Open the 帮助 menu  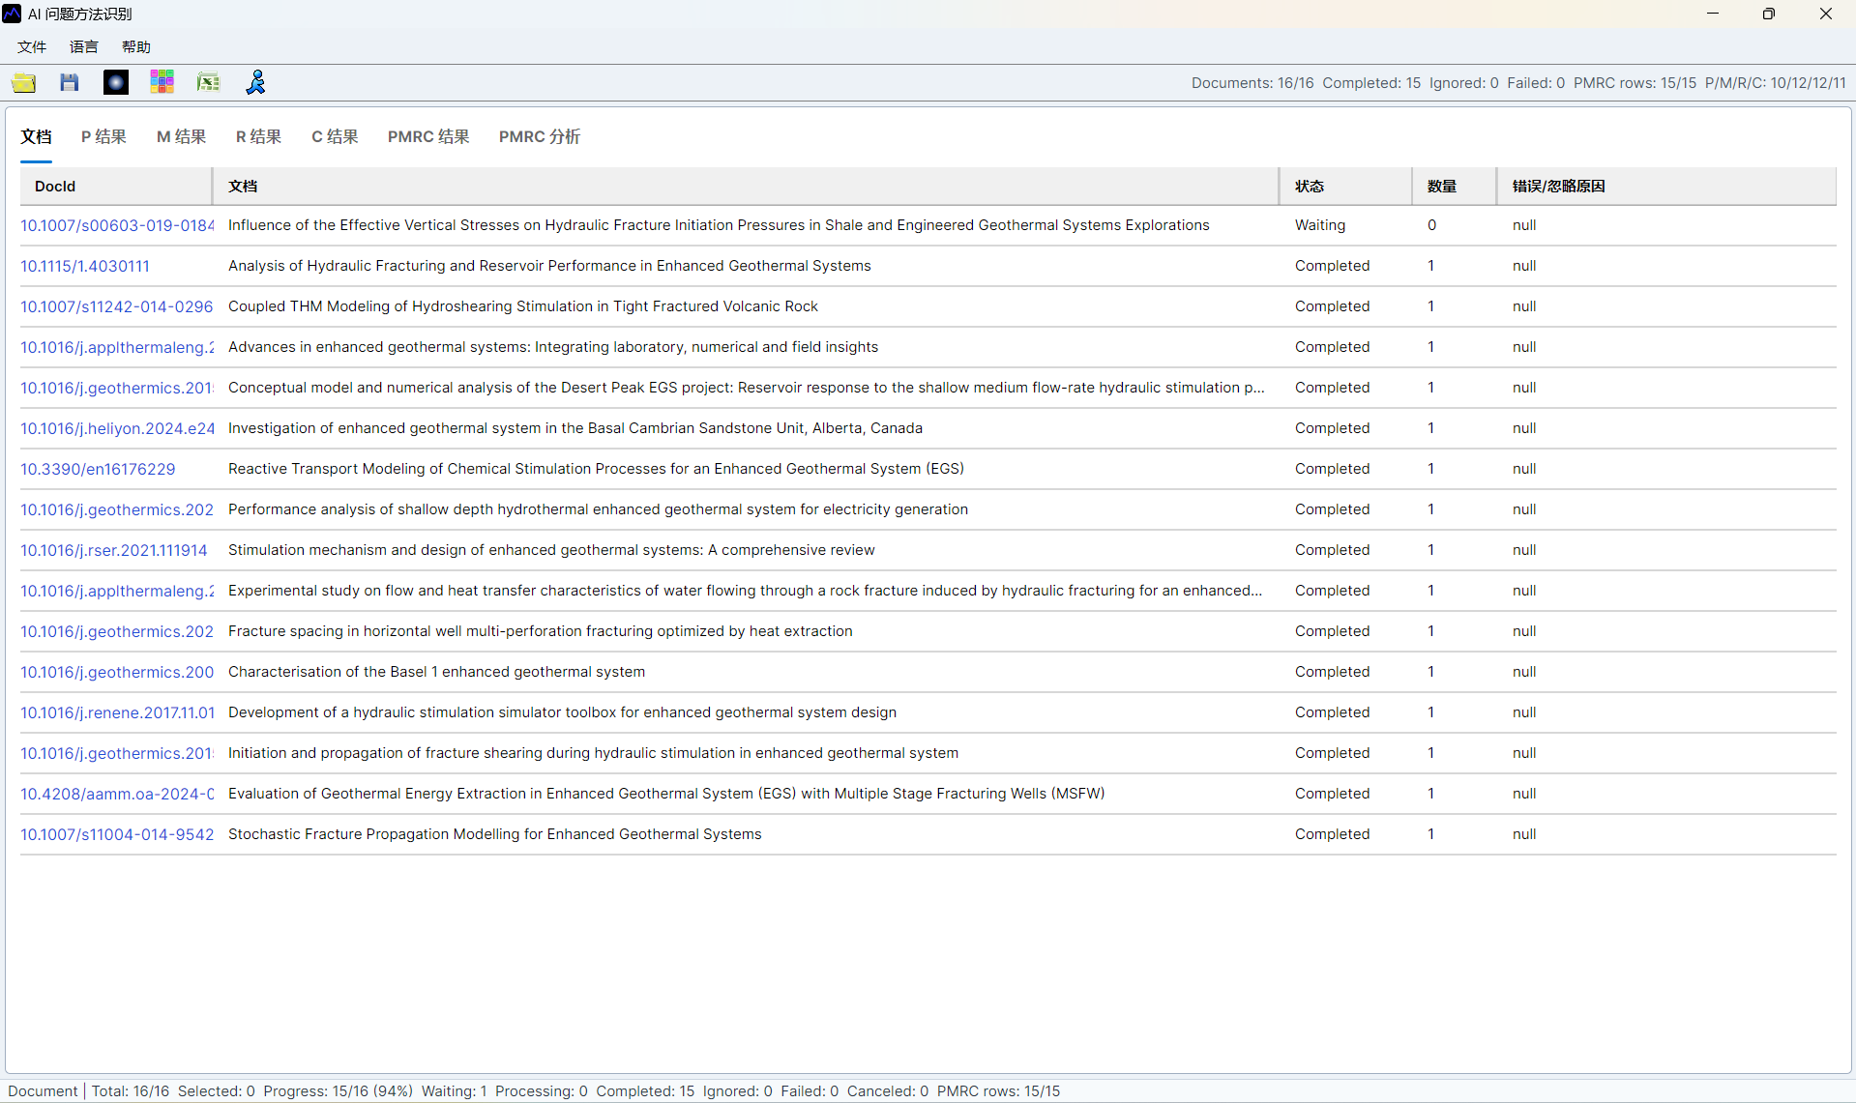[x=136, y=46]
